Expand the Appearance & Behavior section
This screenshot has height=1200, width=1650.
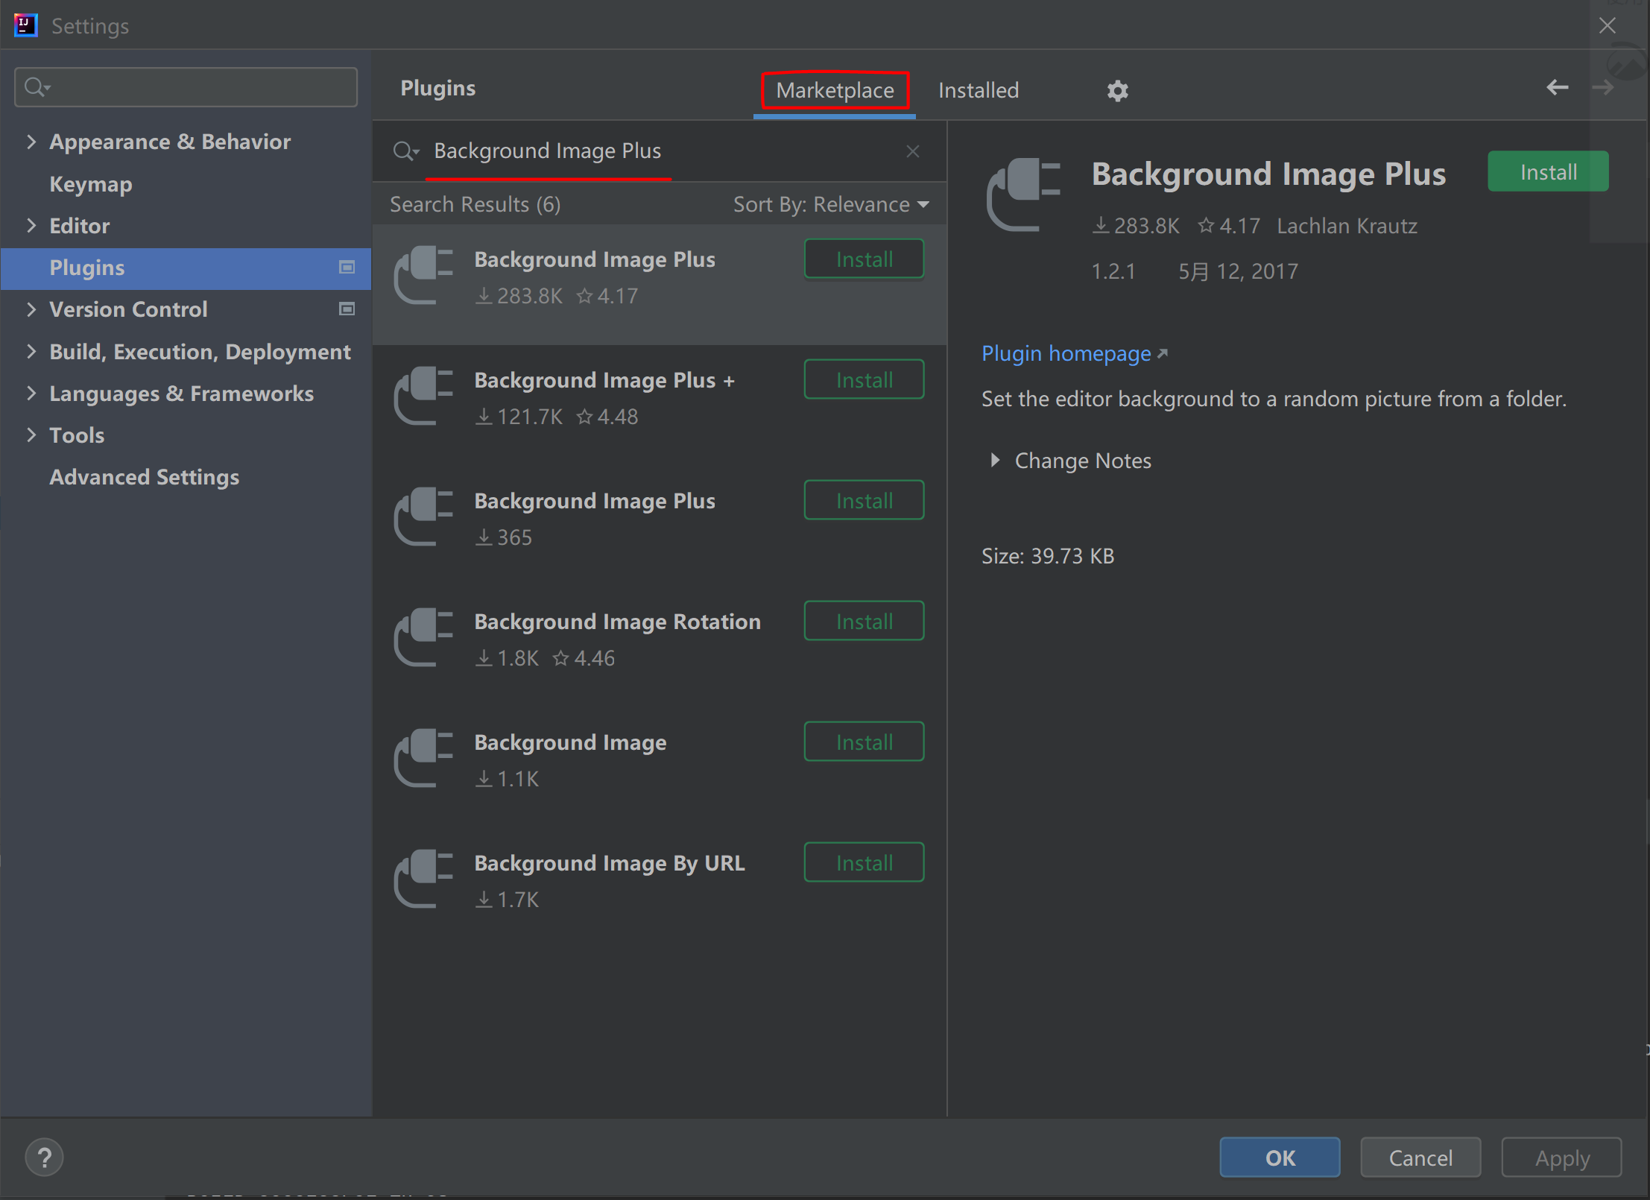click(32, 142)
